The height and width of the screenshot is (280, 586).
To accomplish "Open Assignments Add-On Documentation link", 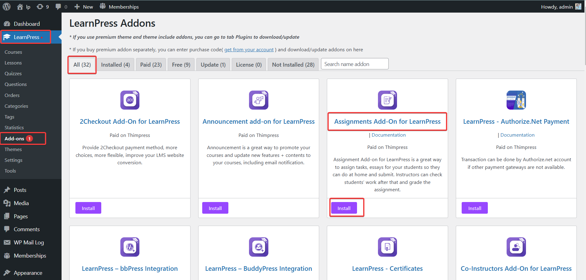I will click(x=389, y=135).
